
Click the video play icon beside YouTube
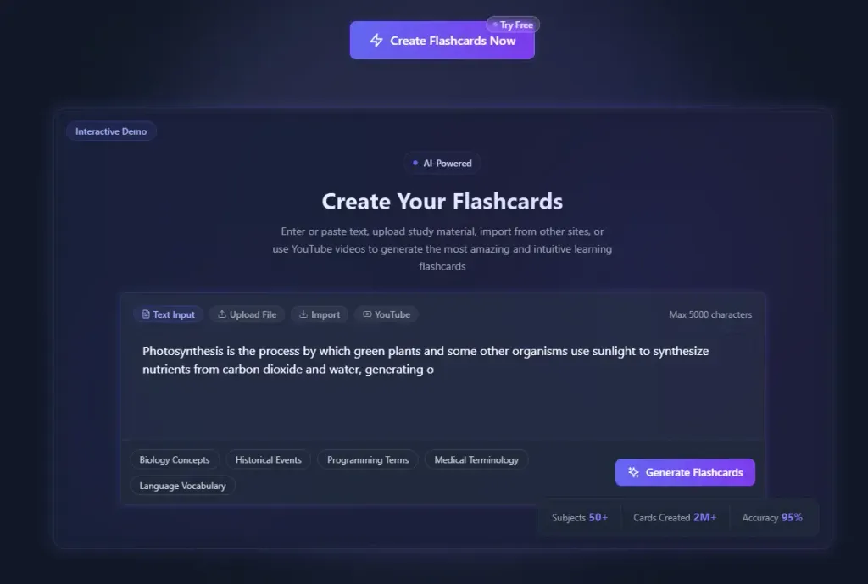coord(367,314)
